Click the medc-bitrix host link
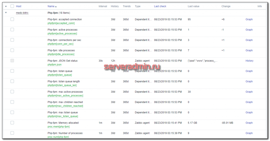Image resolution: width=270 pixels, height=141 pixels. 22,13
